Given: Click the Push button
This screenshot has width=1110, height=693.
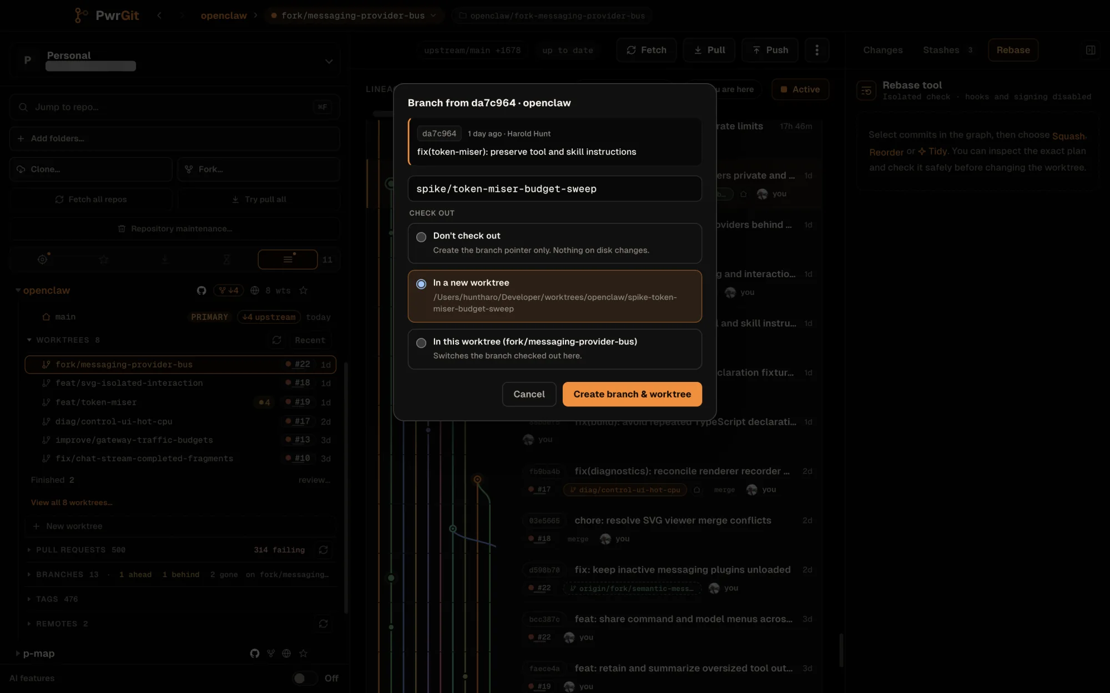Looking at the screenshot, I should 769,50.
